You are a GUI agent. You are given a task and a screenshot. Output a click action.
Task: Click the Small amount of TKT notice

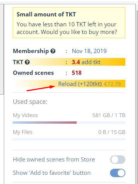point(69,23)
